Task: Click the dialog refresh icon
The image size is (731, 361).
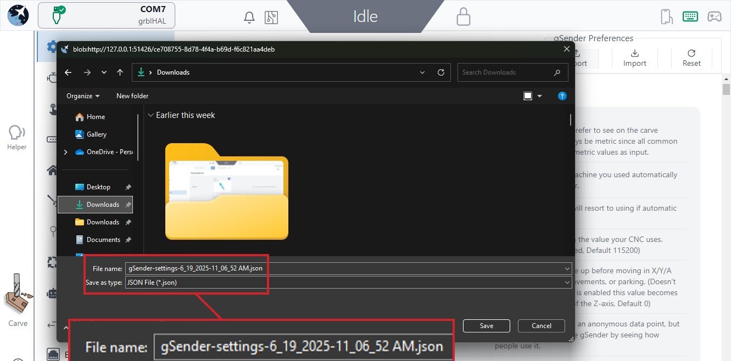Action: [x=440, y=72]
